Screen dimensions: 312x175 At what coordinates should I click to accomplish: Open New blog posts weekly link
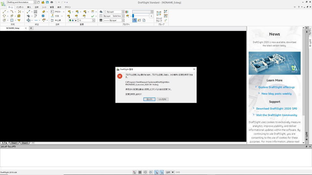[276, 94]
